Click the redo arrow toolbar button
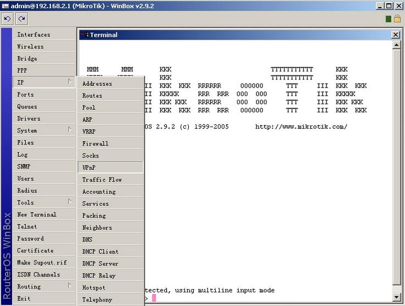Image resolution: width=405 pixels, height=306 pixels. point(21,19)
